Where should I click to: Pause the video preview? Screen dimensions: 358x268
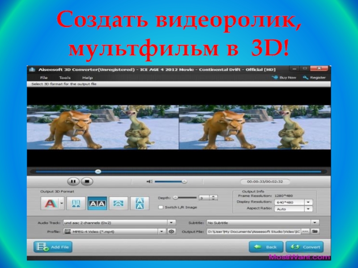pos(73,181)
